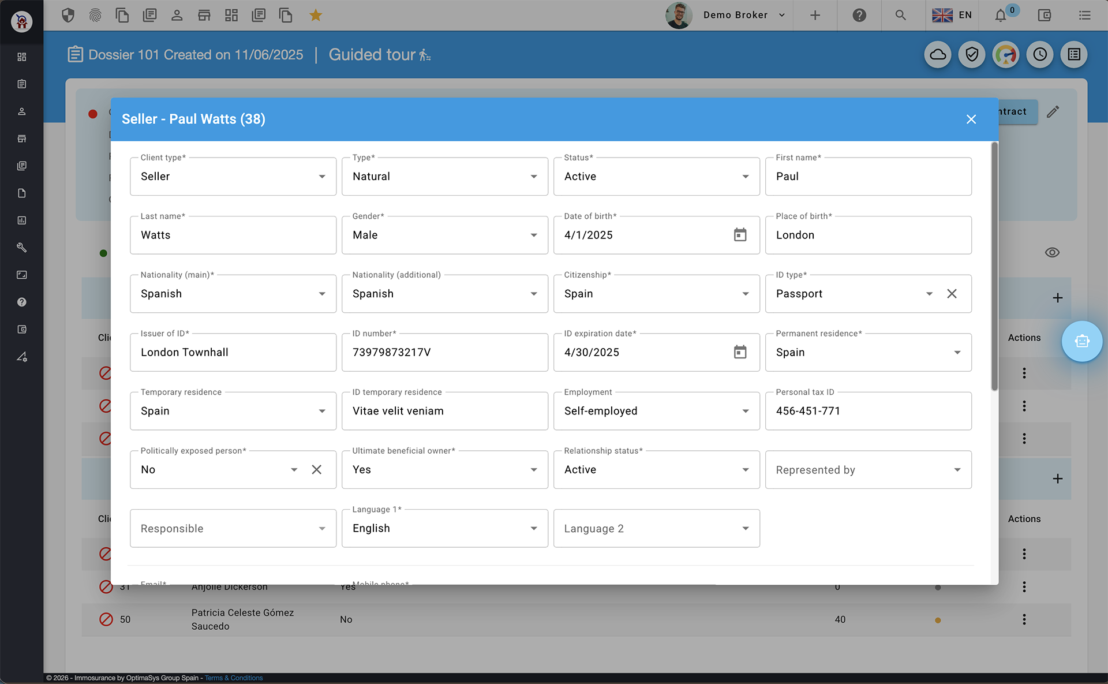Click the yellow star favorites icon

click(316, 15)
